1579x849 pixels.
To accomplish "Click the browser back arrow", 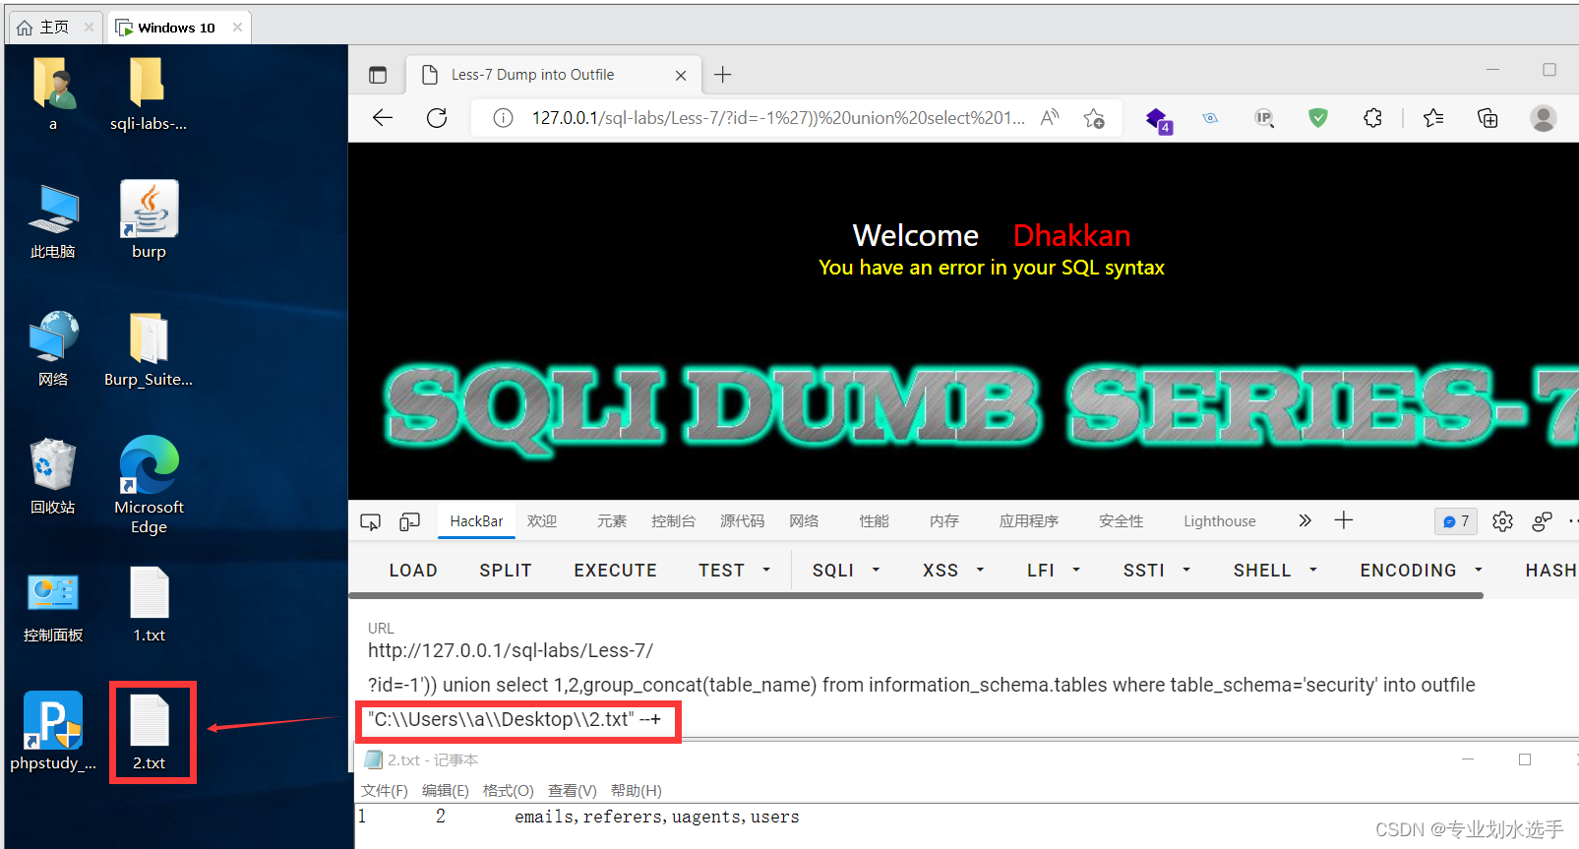I will point(383,118).
